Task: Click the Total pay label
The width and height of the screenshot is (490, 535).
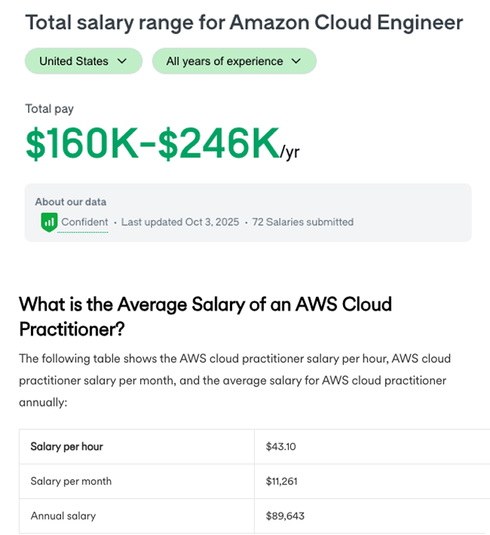Action: pyautogui.click(x=49, y=109)
